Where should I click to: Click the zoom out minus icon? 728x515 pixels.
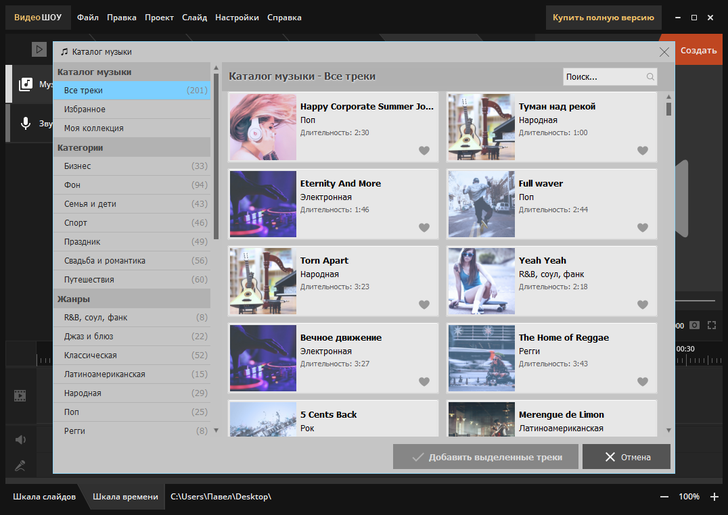664,497
